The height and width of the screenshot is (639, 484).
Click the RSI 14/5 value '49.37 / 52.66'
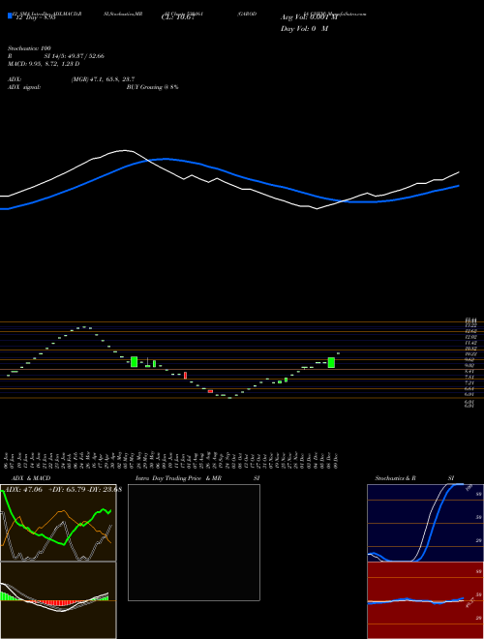(86, 56)
